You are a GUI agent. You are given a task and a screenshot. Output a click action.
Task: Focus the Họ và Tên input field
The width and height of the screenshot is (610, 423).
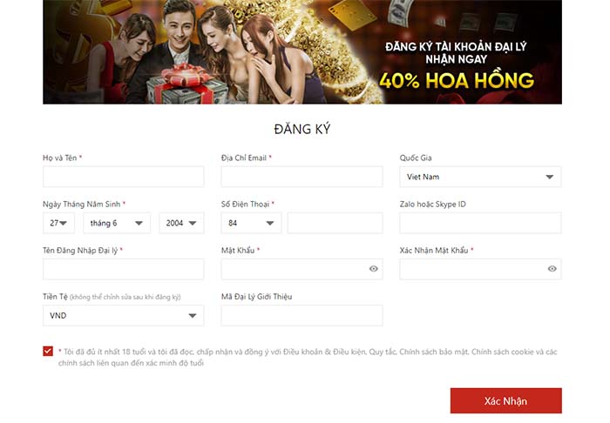pos(124,177)
